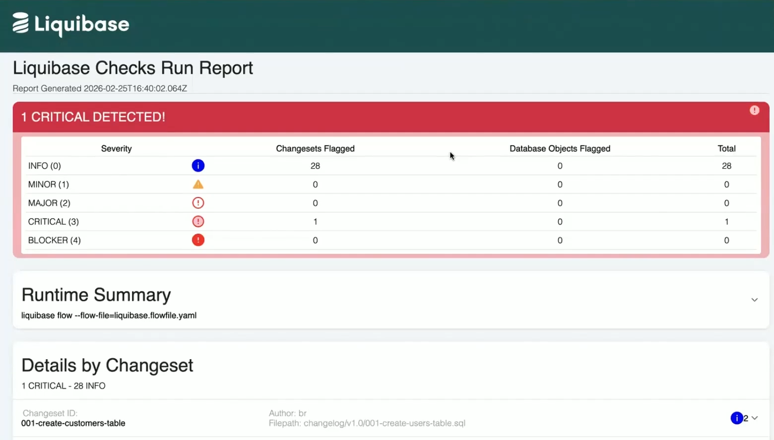Image resolution: width=774 pixels, height=440 pixels.
Task: Click the Liquibase Checks Run Report heading
Action: [133, 68]
